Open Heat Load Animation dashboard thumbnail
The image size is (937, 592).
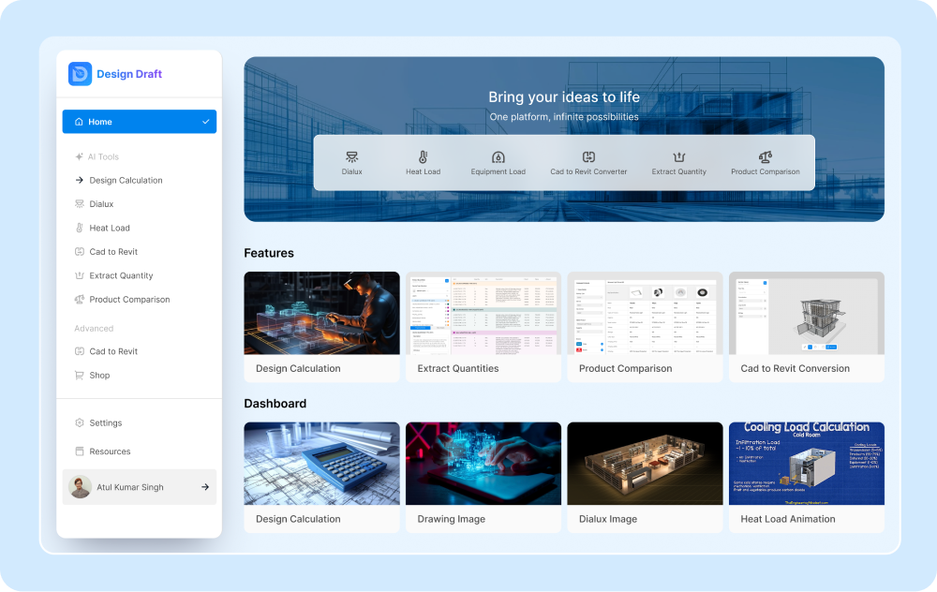click(806, 476)
